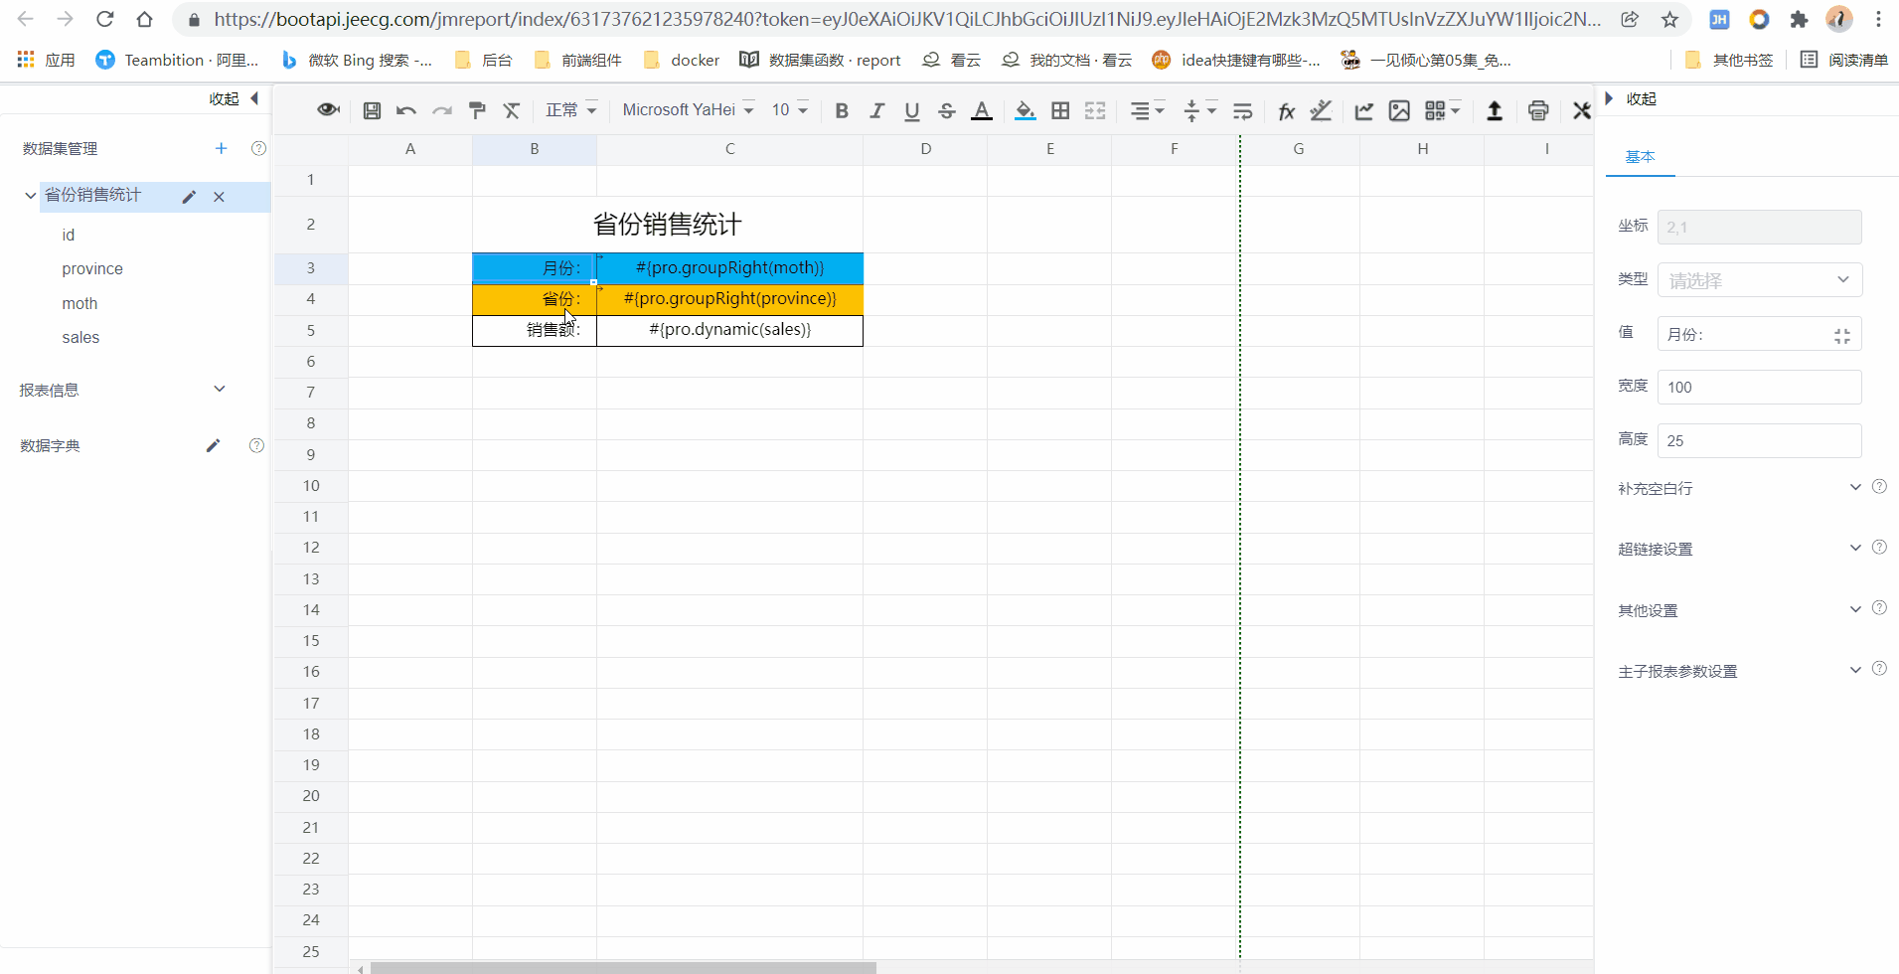Click the upload/import icon
The width and height of the screenshot is (1899, 974).
tap(1494, 110)
